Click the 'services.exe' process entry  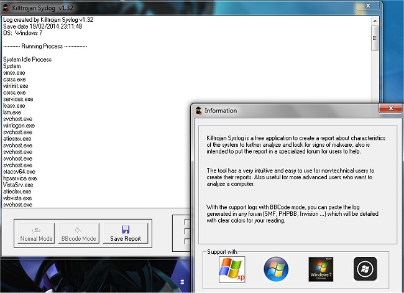[x=18, y=100]
